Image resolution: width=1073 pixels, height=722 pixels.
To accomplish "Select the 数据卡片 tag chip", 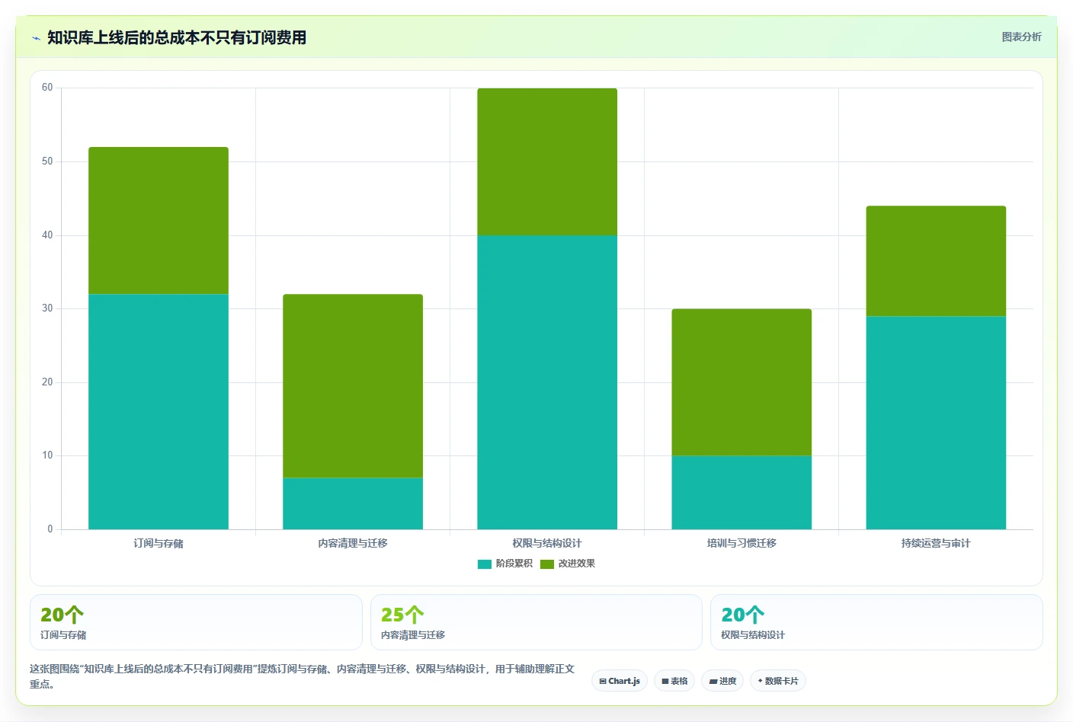I will (778, 681).
